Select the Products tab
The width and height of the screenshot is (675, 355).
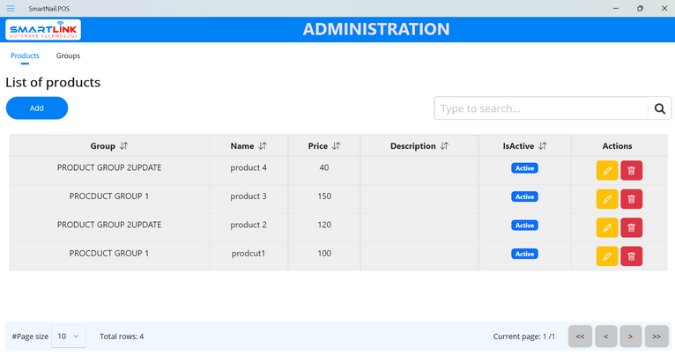(x=25, y=55)
